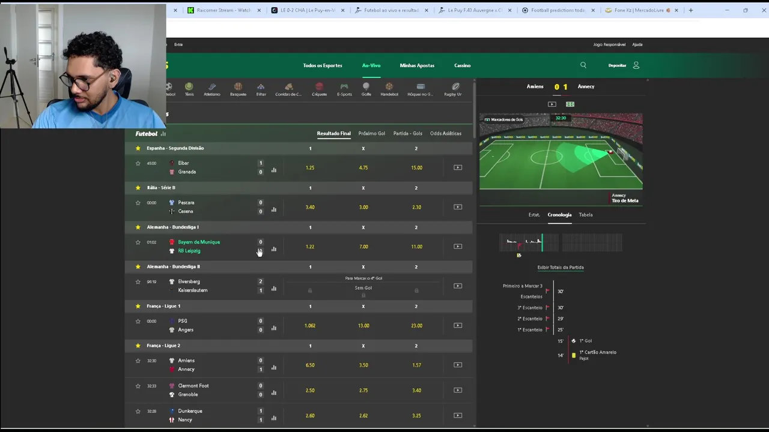This screenshot has width=769, height=432.
Task: Select the Partida - Gols market tab
Action: point(408,133)
